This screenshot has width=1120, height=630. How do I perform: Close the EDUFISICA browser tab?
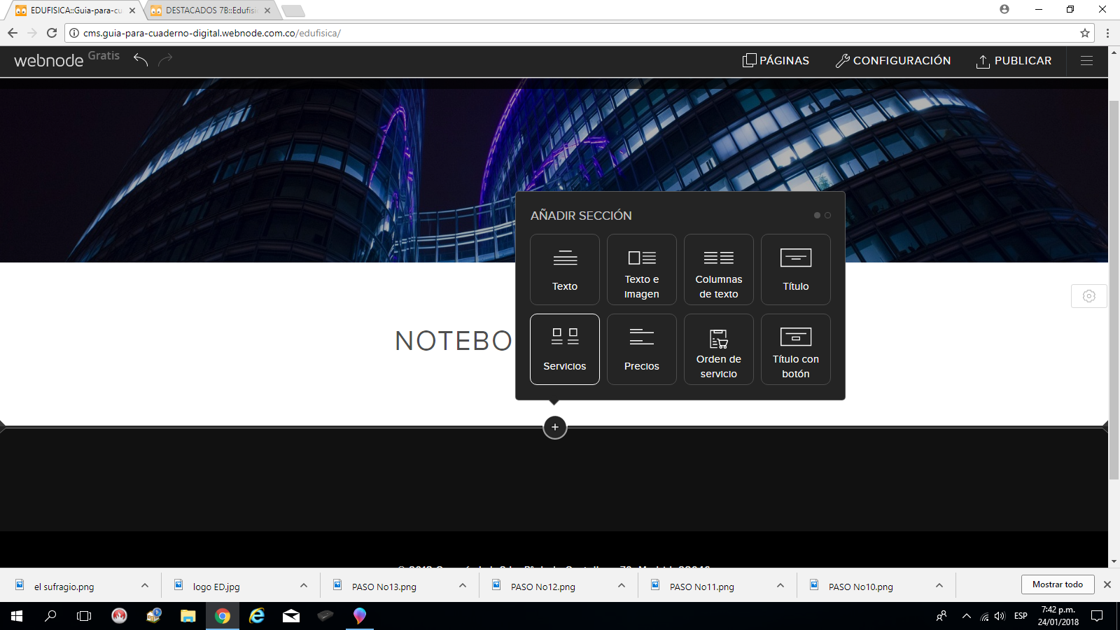(132, 10)
